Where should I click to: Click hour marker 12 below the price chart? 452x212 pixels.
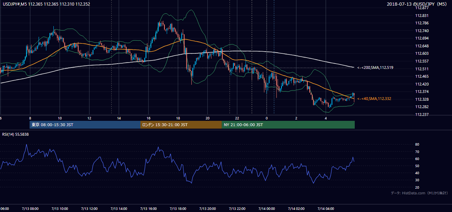pyautogui.click(x=89, y=118)
